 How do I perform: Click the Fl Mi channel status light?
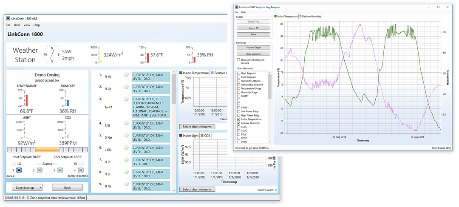[127, 75]
